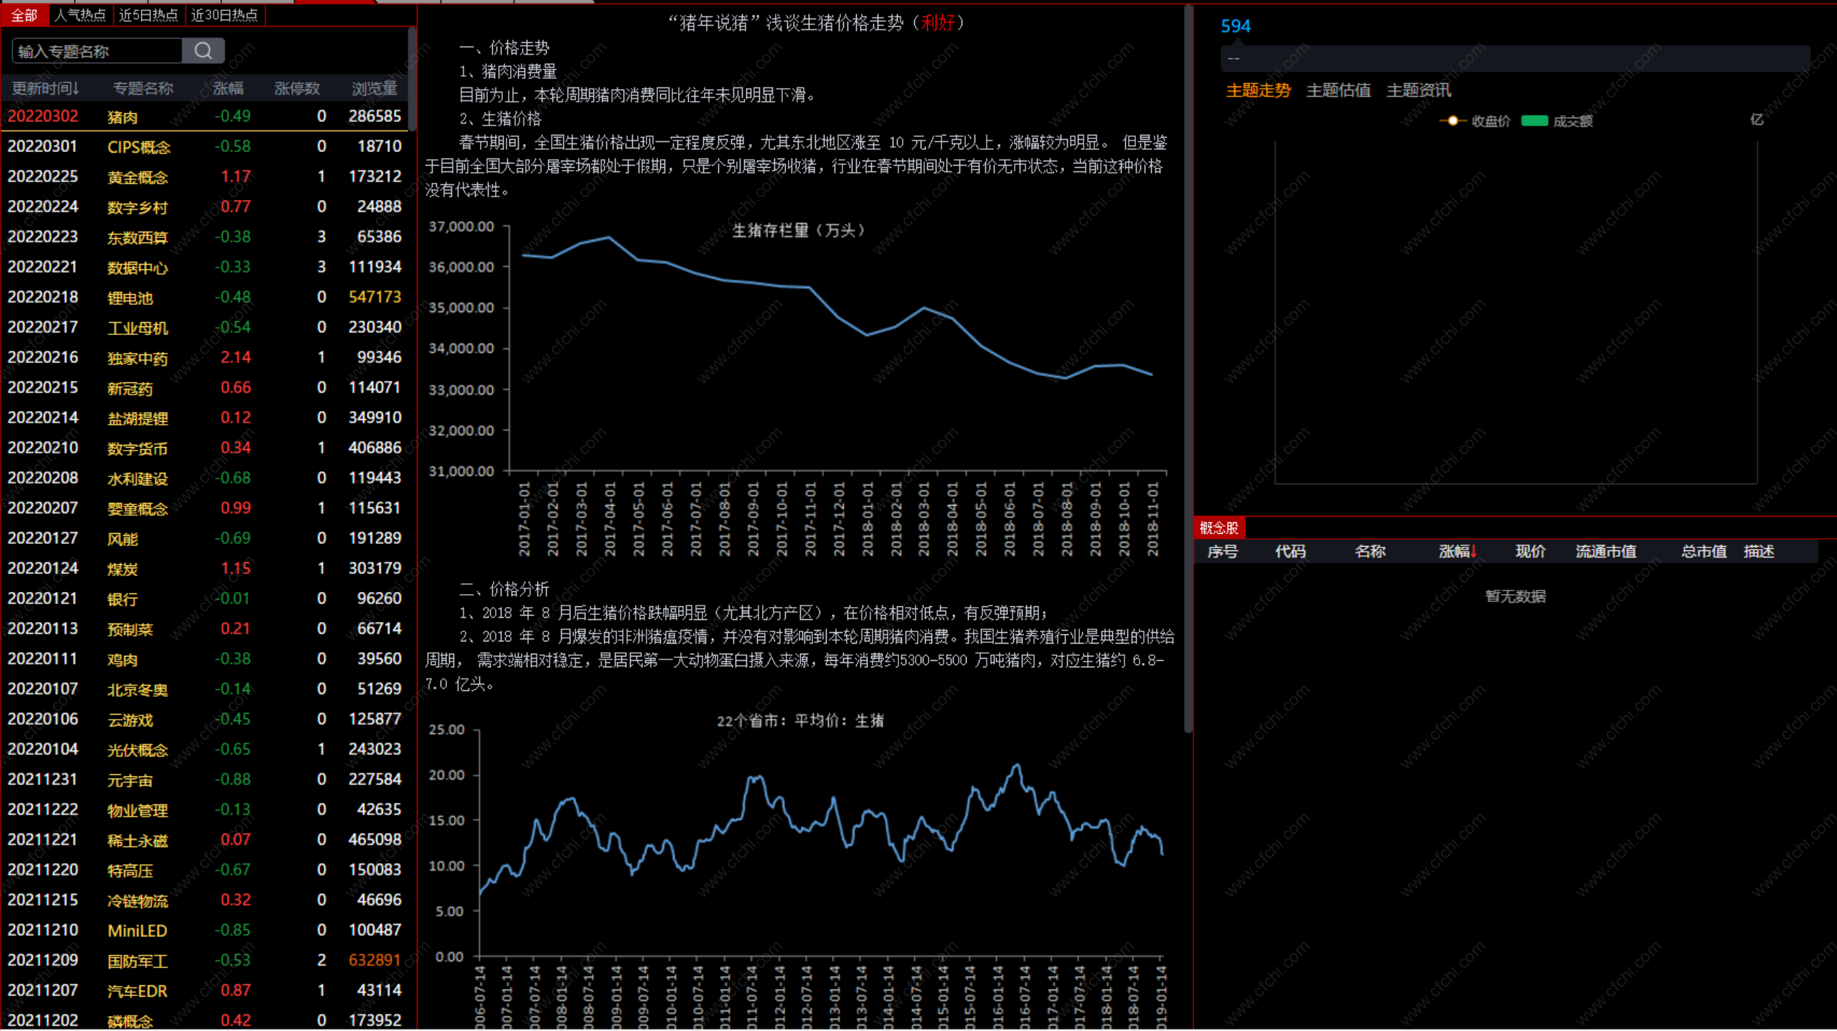The width and height of the screenshot is (1837, 1031).
Task: Click the 概念股 section tab
Action: tap(1218, 528)
